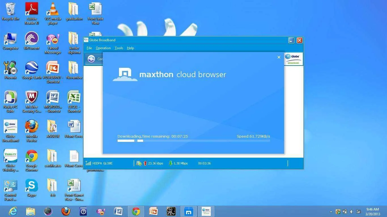Click the "Speed:61.729KB/s" text
This screenshot has height=217, width=387.
click(x=253, y=136)
